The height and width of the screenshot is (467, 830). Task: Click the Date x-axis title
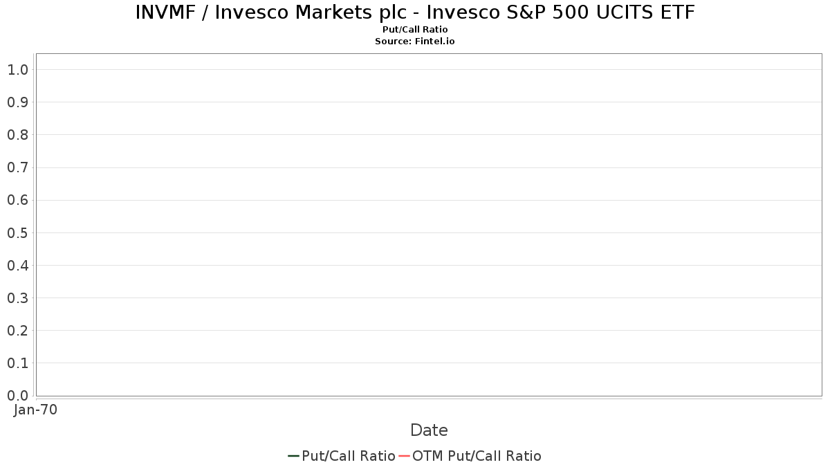tap(429, 430)
